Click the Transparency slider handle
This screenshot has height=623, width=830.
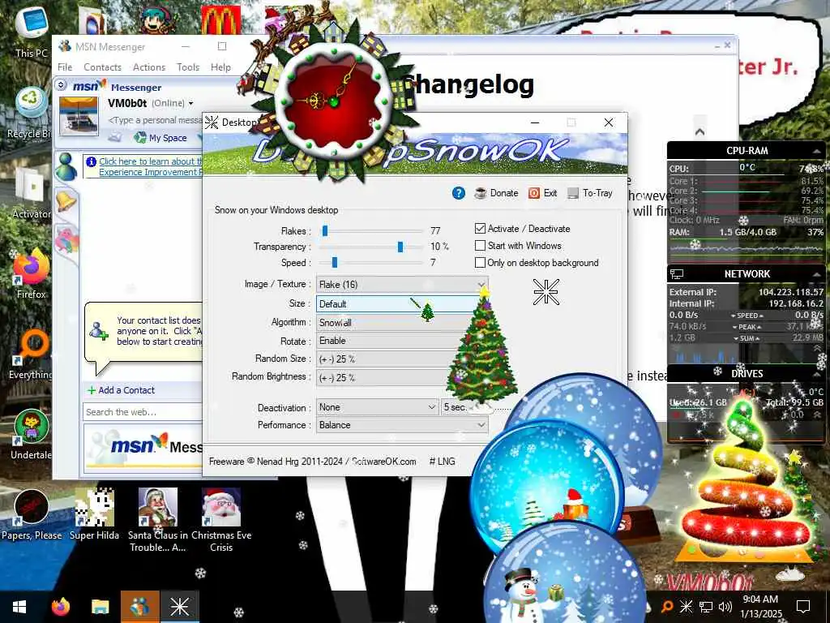[x=400, y=247]
